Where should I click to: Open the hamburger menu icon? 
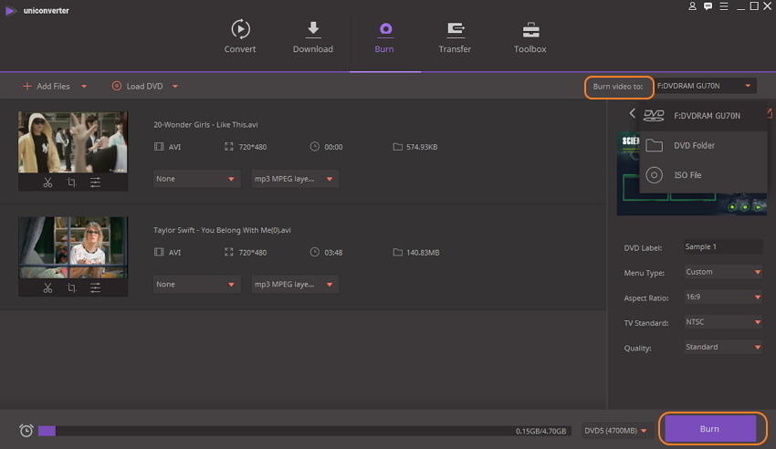click(724, 6)
